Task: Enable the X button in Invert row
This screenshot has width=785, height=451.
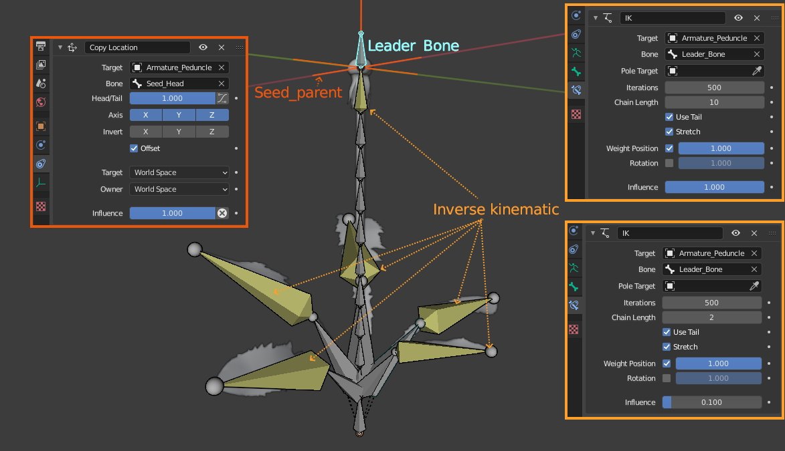Action: coord(146,132)
